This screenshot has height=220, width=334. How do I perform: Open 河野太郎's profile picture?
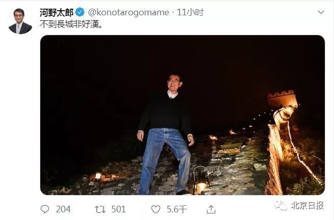pyautogui.click(x=20, y=21)
